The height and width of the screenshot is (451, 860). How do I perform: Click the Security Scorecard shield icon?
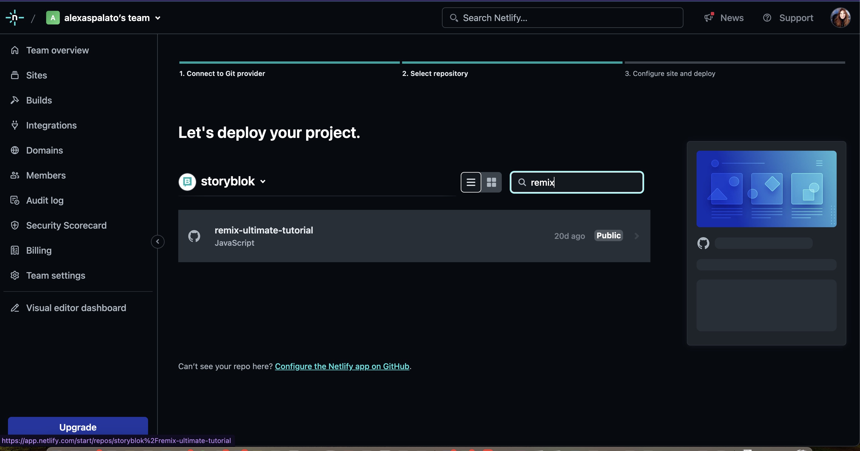[x=15, y=225]
